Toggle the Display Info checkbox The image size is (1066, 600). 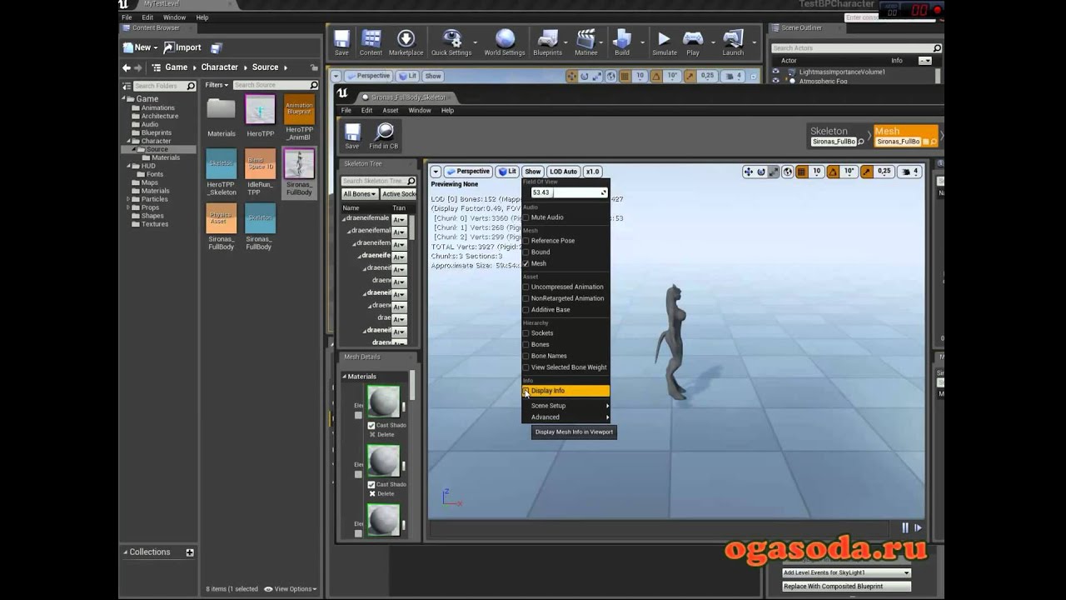(x=526, y=391)
